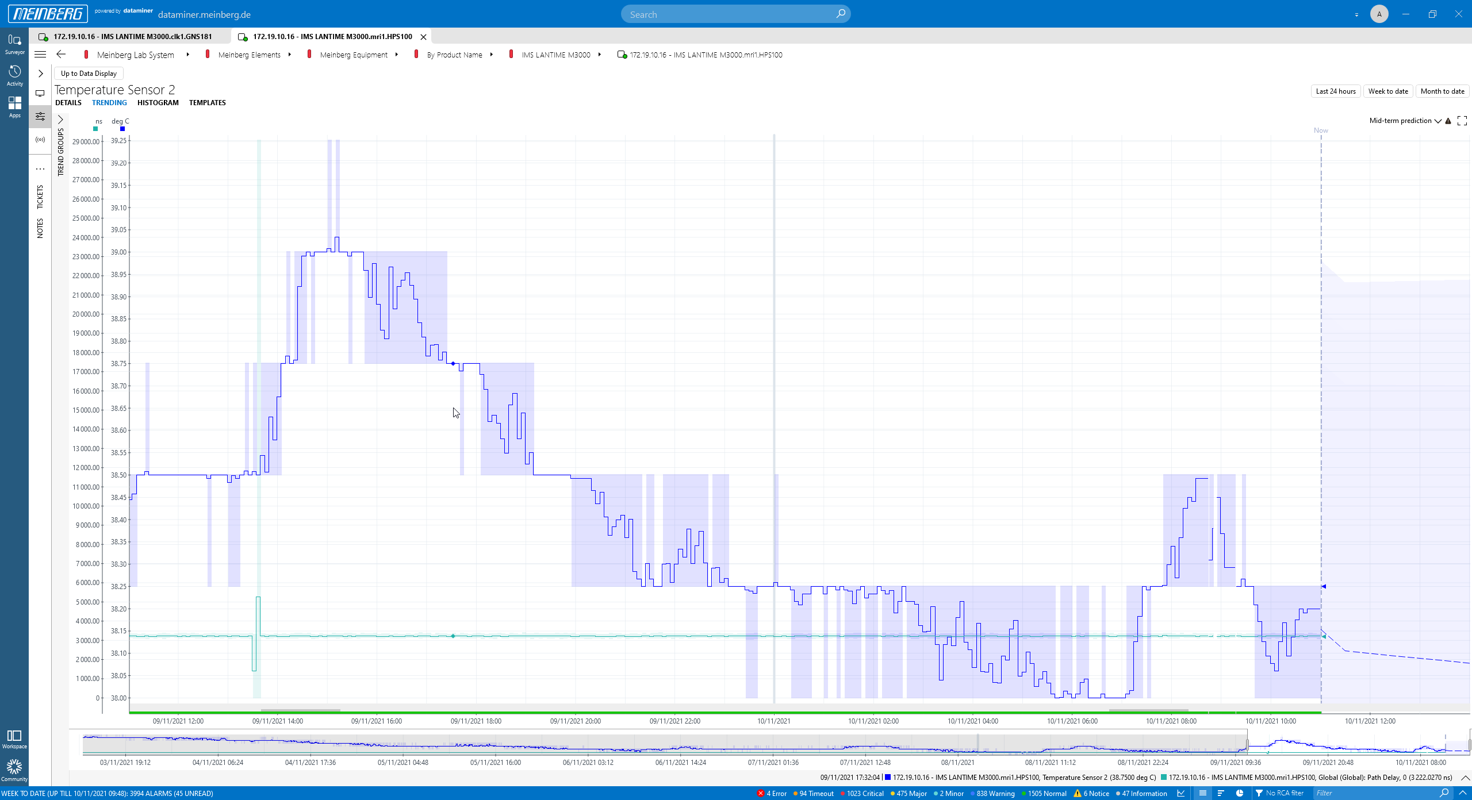
Task: Click the search magnifier in top bar
Action: 841,14
